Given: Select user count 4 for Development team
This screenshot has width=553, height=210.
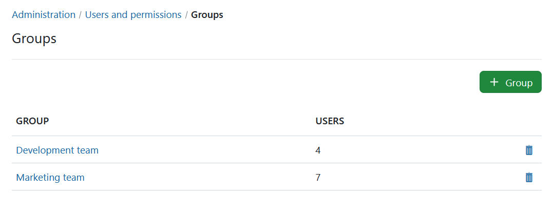Looking at the screenshot, I should click(318, 150).
